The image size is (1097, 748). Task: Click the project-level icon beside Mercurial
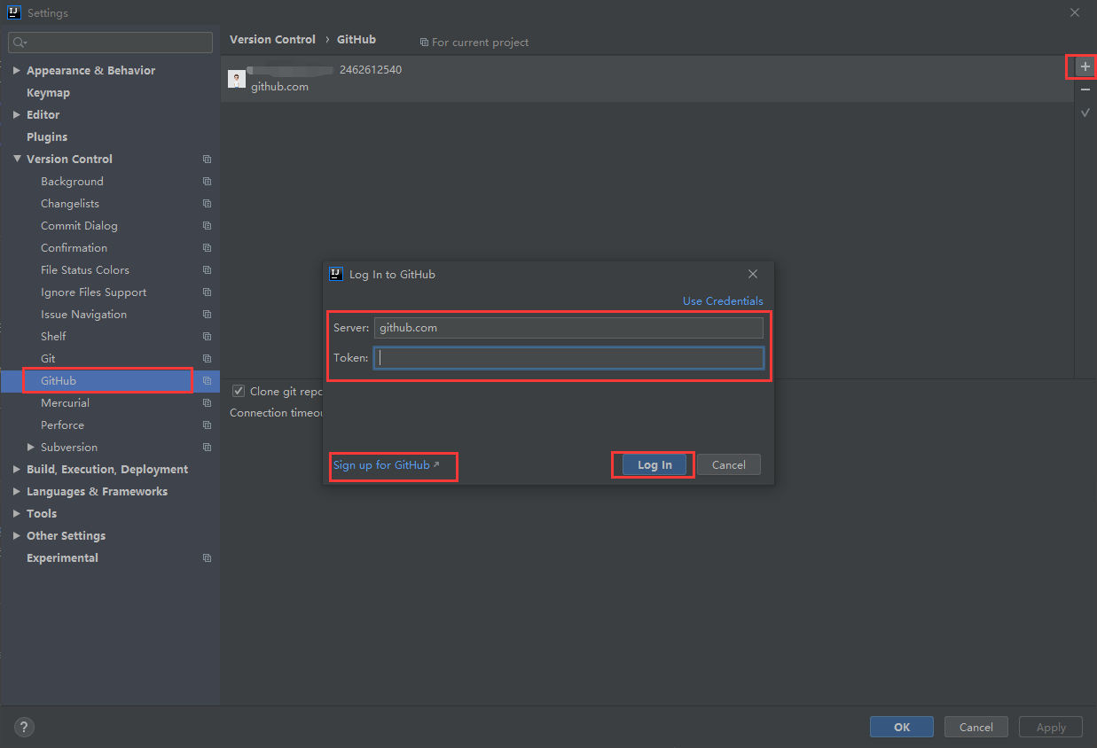pos(207,403)
